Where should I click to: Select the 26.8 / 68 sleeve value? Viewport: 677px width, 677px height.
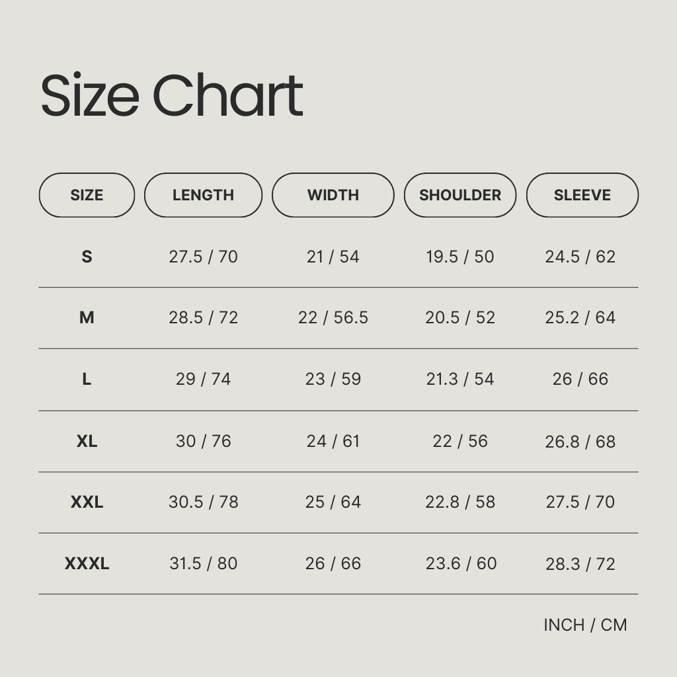[580, 441]
